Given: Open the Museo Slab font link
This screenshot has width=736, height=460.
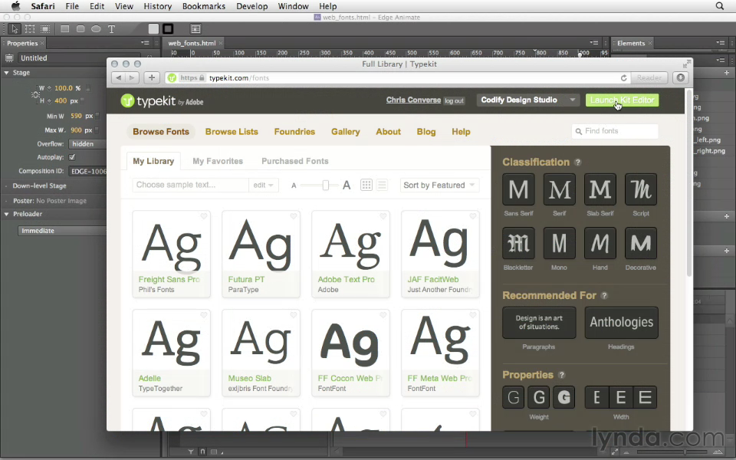Looking at the screenshot, I should click(x=249, y=378).
